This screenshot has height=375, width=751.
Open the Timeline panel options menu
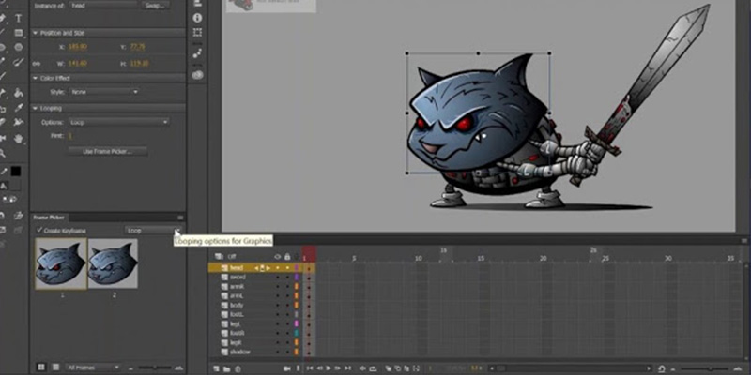click(x=744, y=241)
